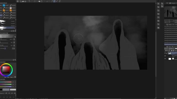177x99 pixels.
Task: Click the Open file folder icon
Action: 23,1
